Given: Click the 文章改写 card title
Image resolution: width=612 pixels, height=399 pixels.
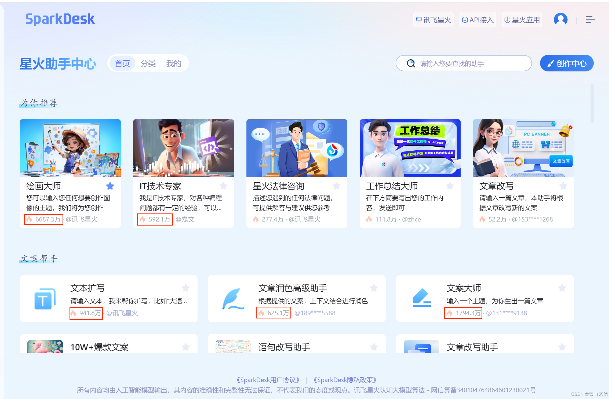Looking at the screenshot, I should (x=496, y=186).
